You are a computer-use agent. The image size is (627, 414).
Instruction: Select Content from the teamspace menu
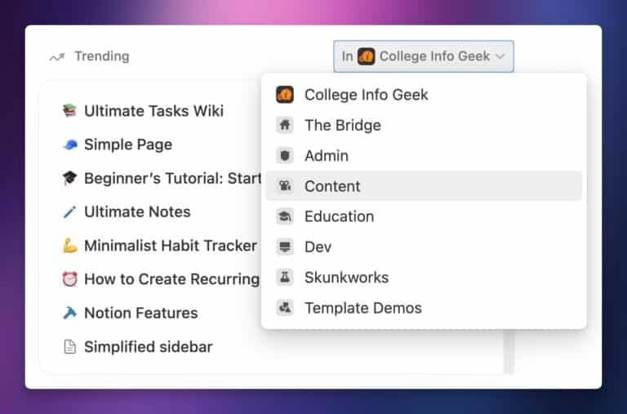coord(332,186)
